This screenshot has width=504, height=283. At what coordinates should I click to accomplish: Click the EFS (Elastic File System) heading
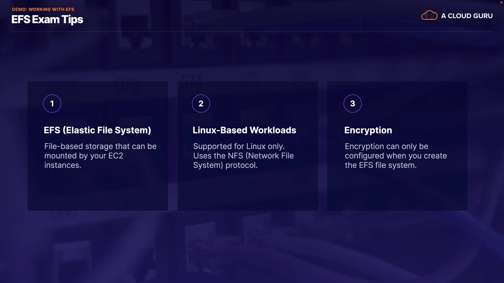coord(97,130)
